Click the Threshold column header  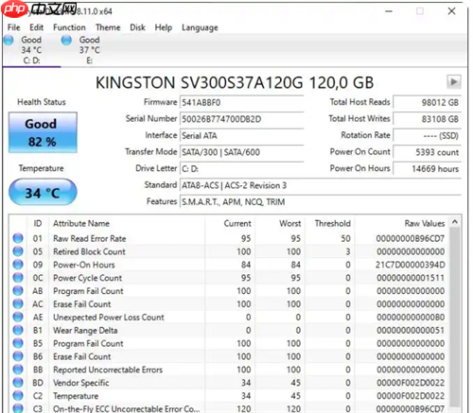(329, 223)
